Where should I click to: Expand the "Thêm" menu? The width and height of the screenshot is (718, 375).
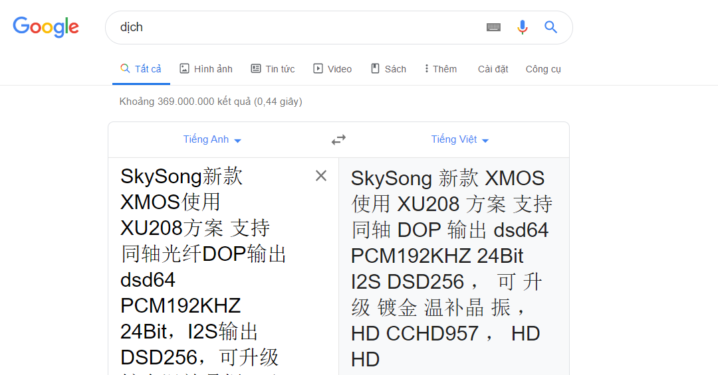441,69
